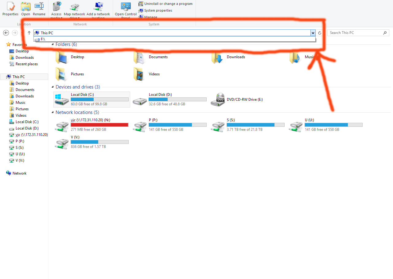Select the U (U:) network drive tile
393x279 pixels.
pyautogui.click(x=326, y=125)
